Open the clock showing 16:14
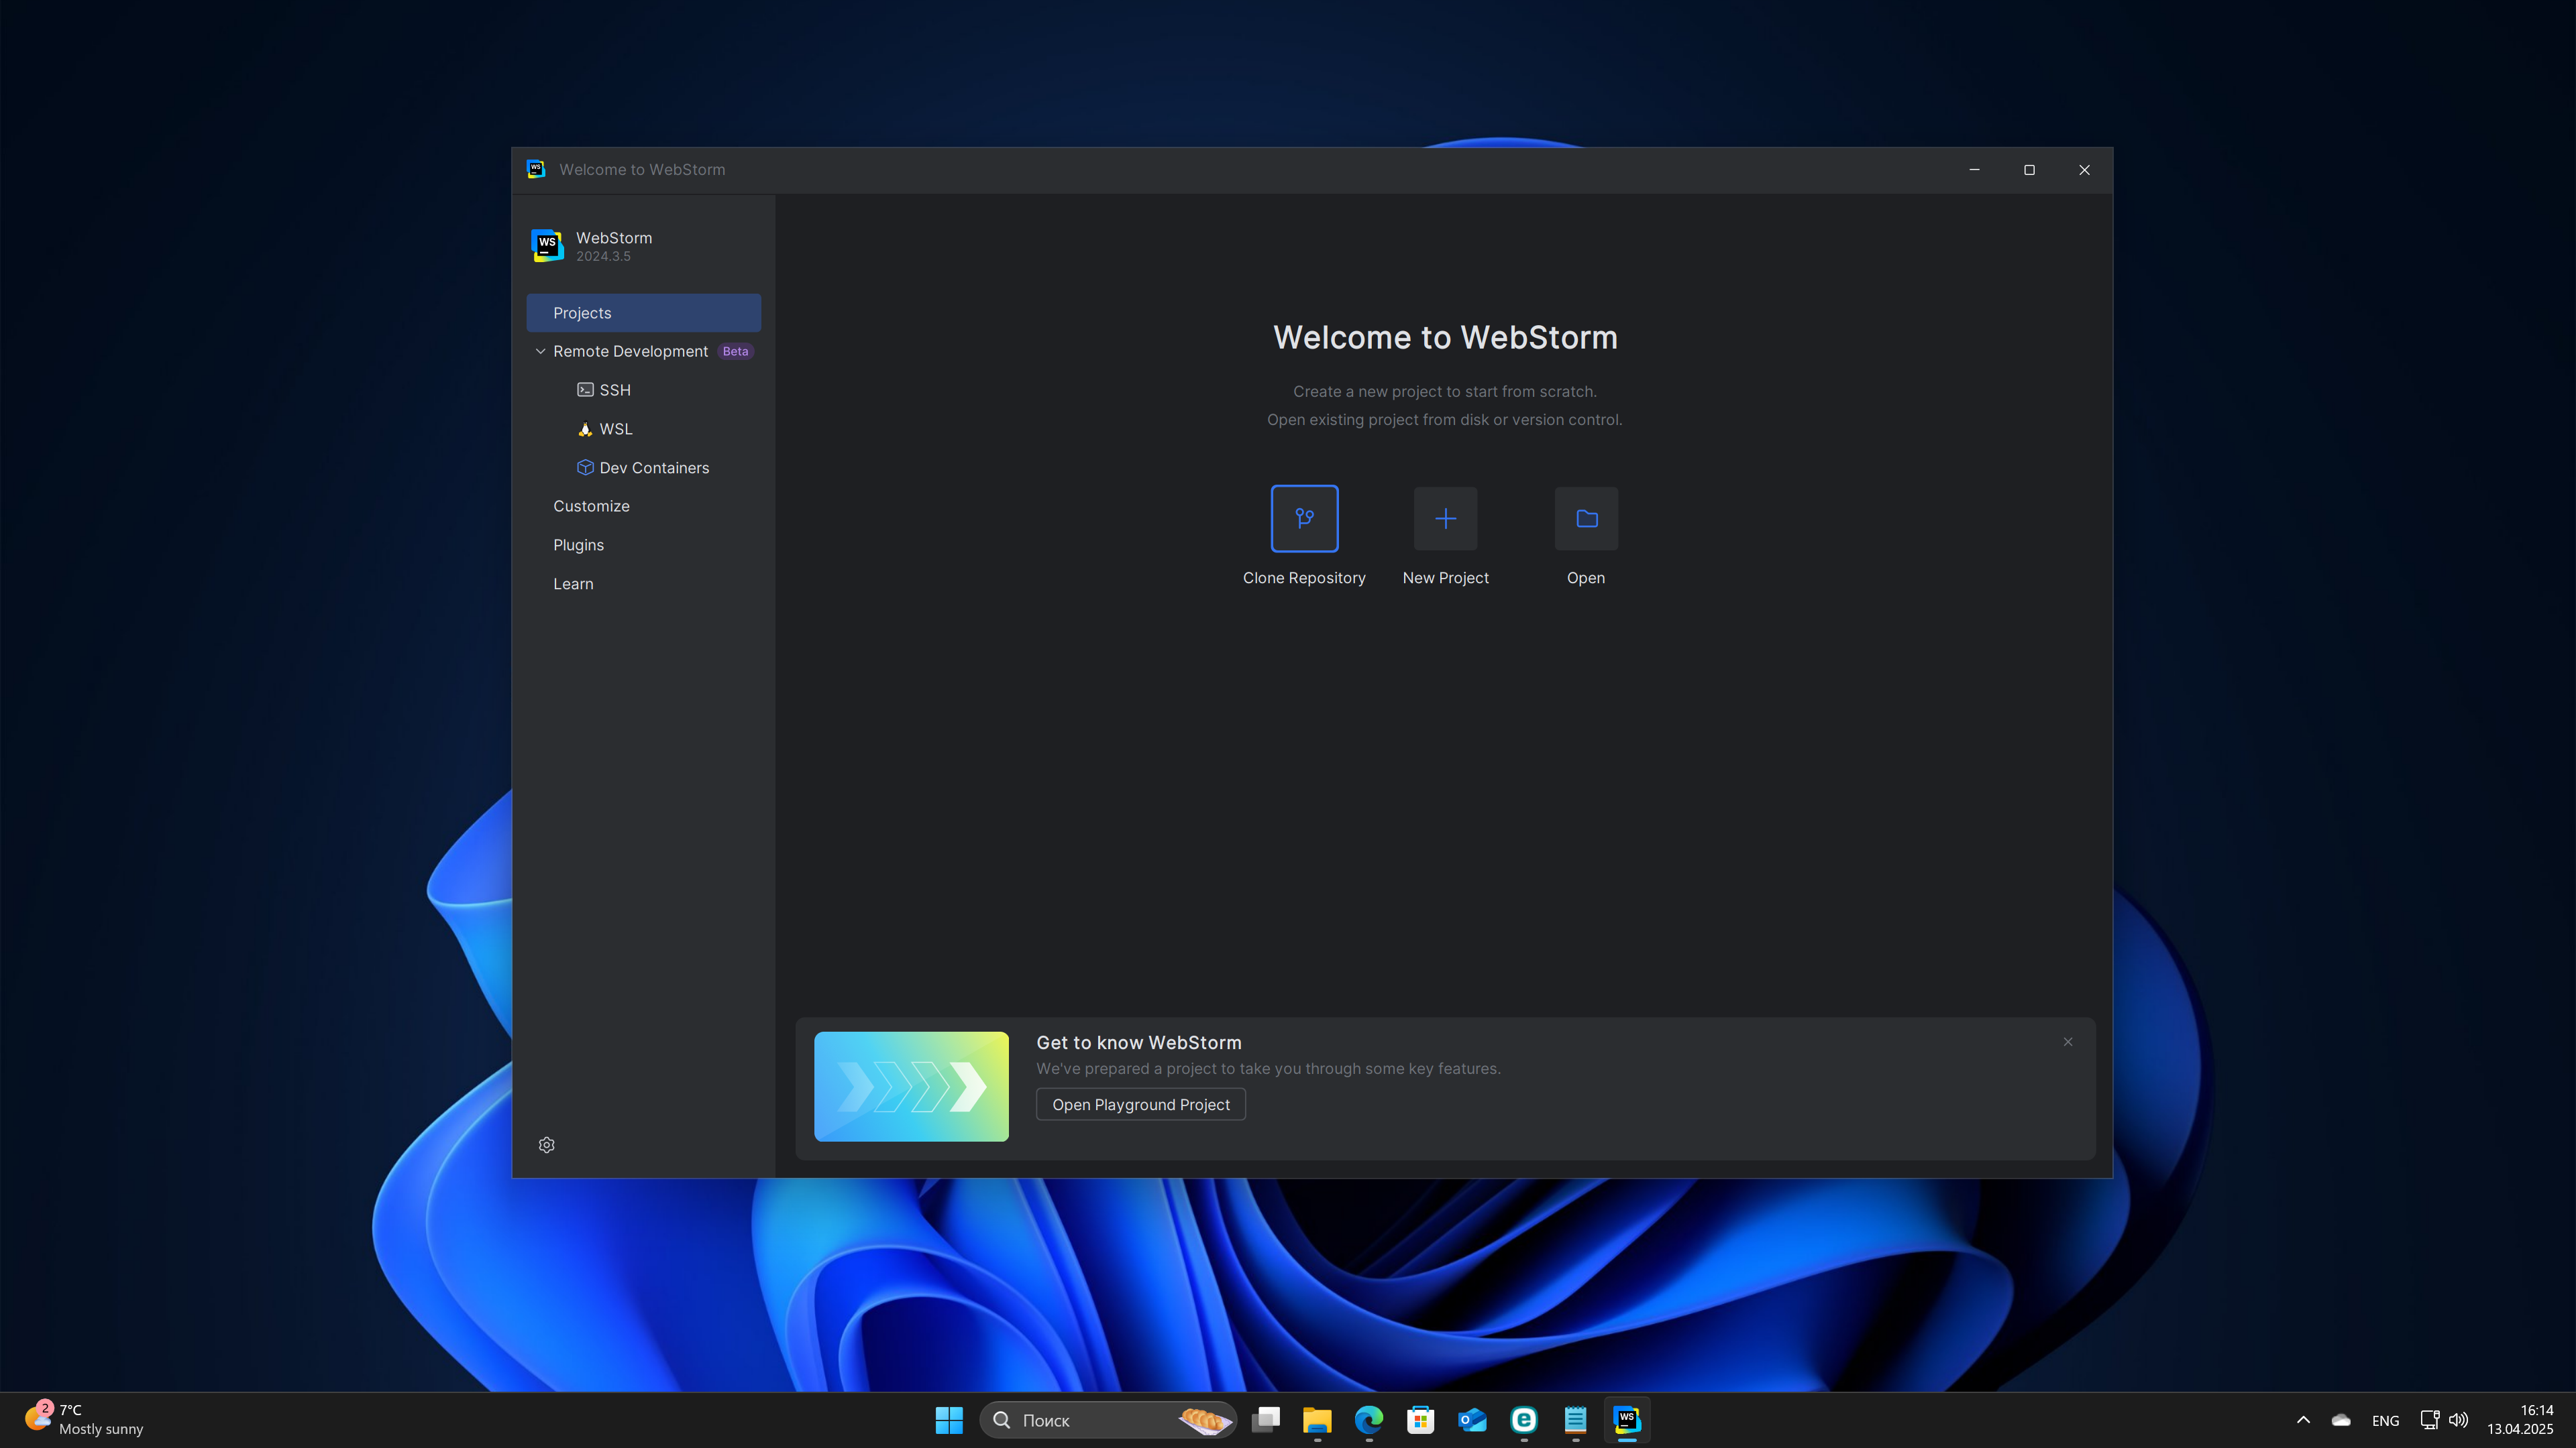The width and height of the screenshot is (2576, 1448). click(x=2520, y=1419)
